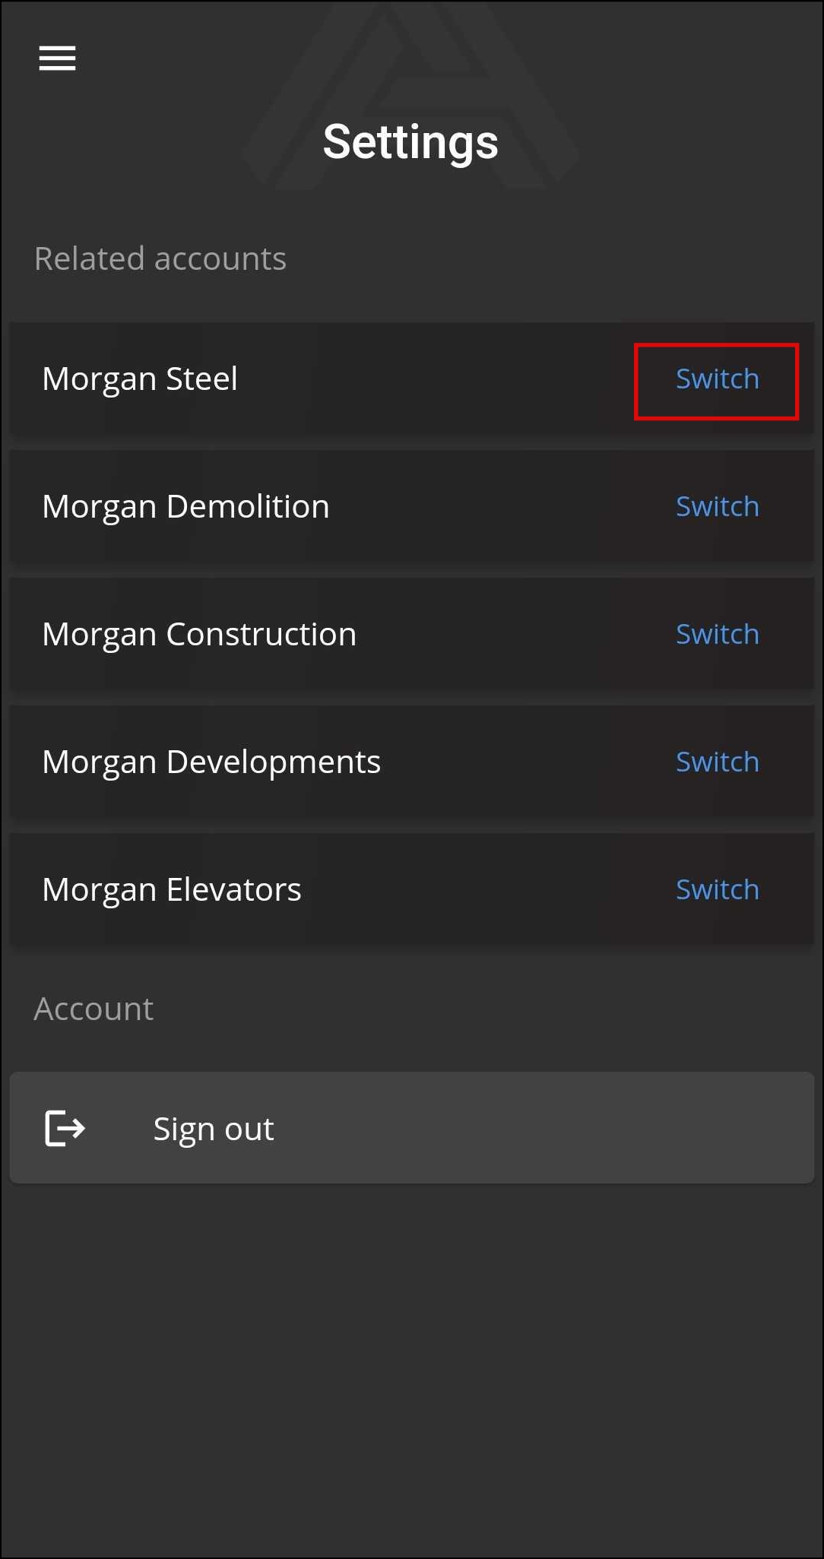This screenshot has height=1559, width=824.
Task: Click the Settings page title
Action: [410, 141]
